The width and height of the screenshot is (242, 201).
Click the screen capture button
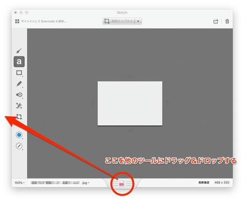(x=119, y=21)
